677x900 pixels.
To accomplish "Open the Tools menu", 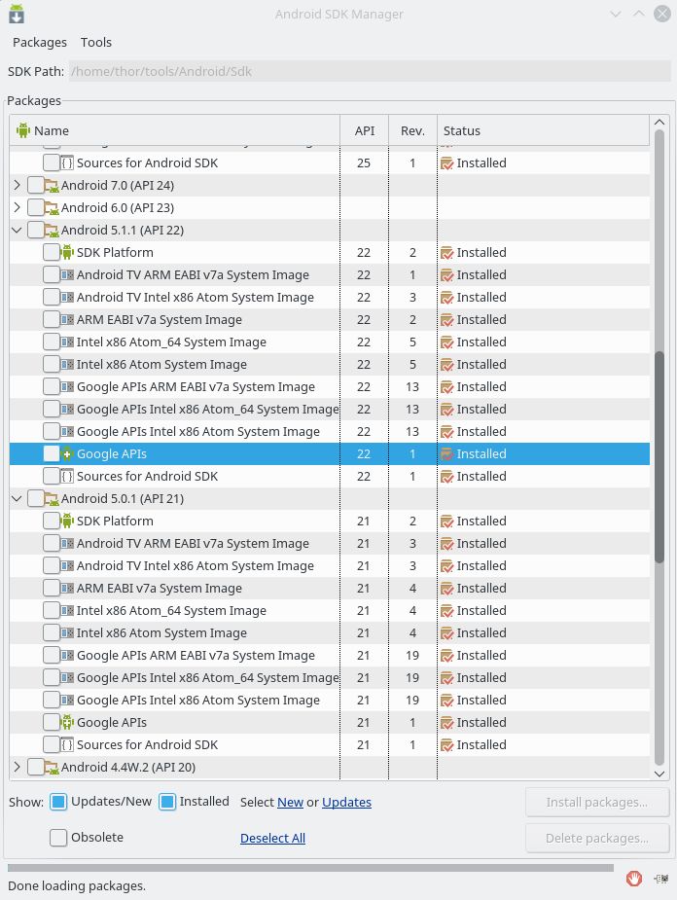I will tap(96, 43).
